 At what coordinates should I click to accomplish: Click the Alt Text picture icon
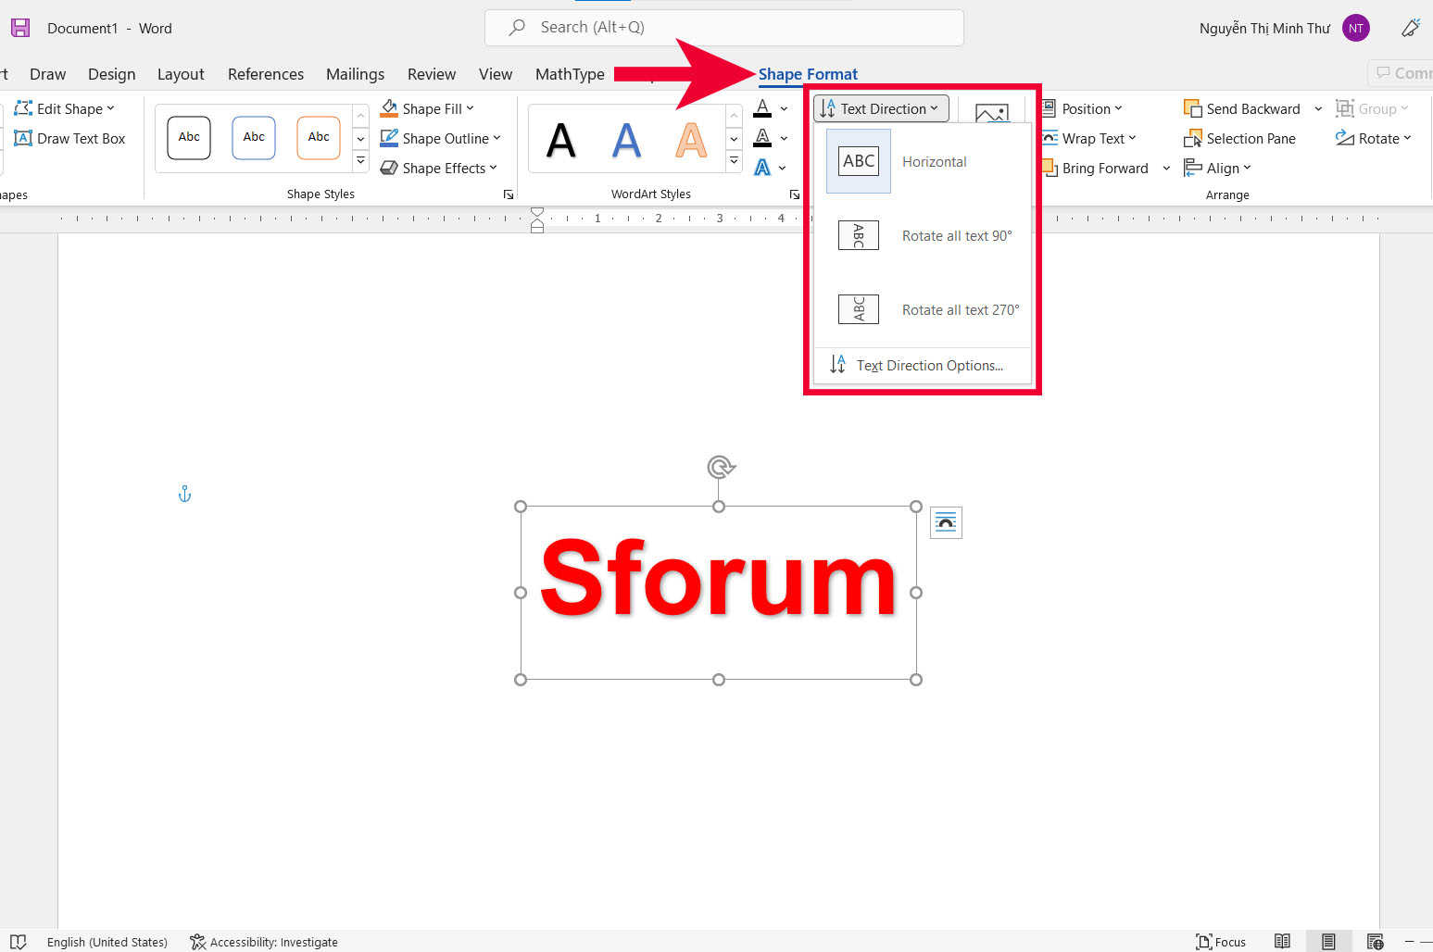point(992,113)
